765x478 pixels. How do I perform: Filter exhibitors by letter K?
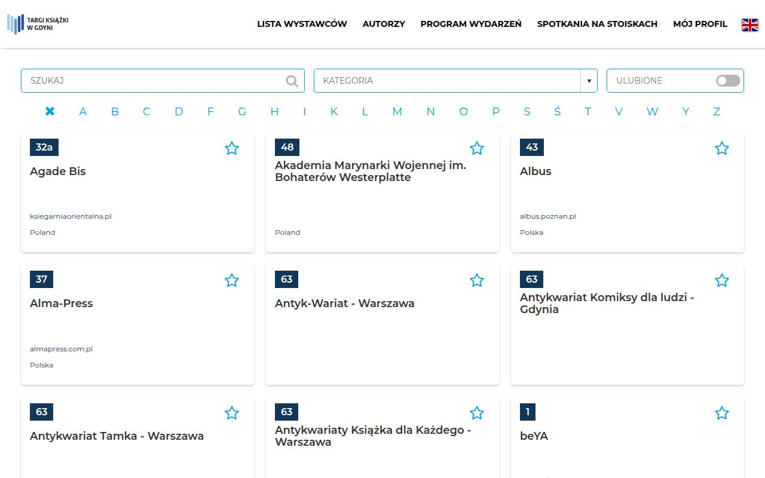pyautogui.click(x=334, y=111)
